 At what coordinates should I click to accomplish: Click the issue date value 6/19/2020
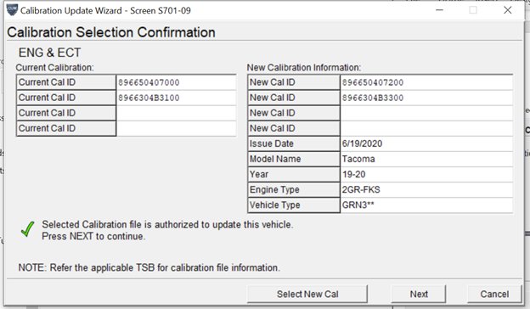[362, 143]
